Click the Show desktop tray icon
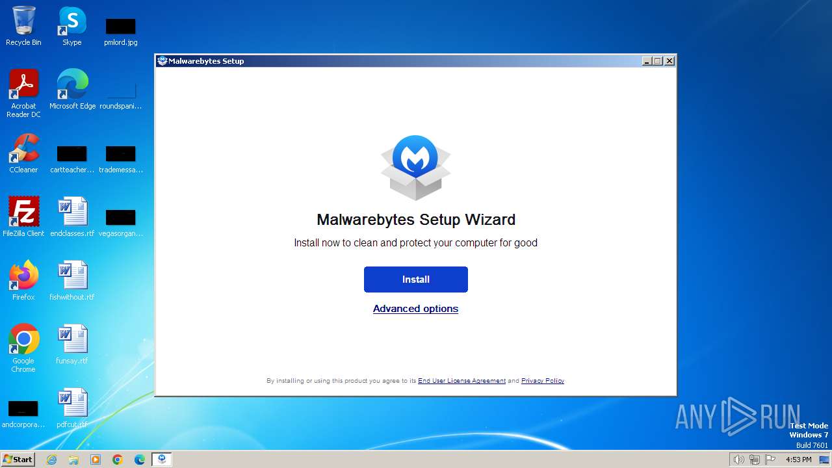 pyautogui.click(x=824, y=460)
